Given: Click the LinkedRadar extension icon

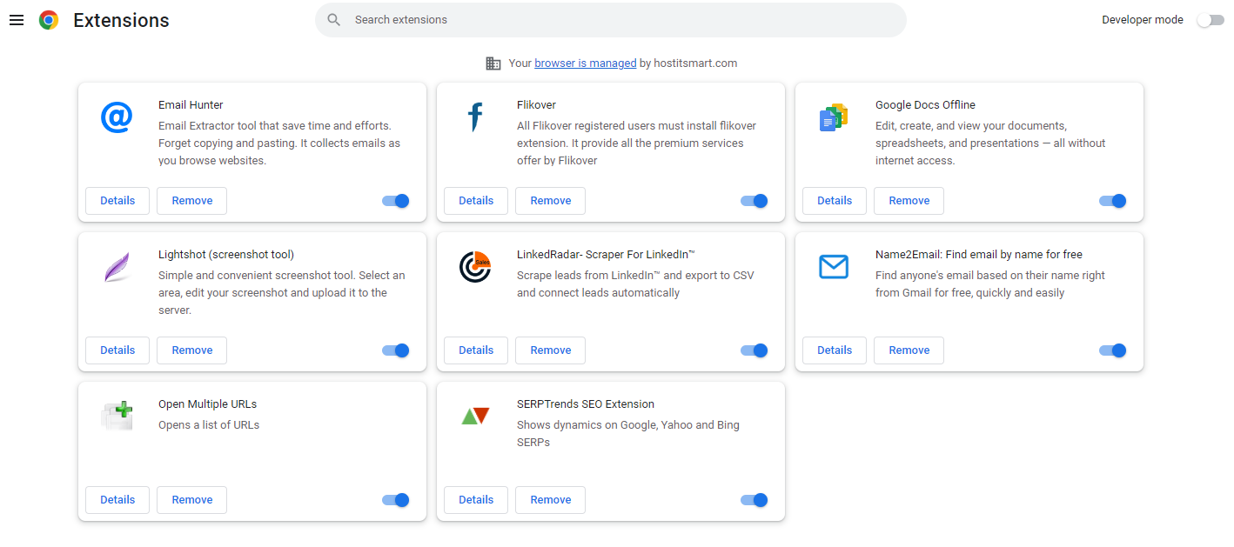Looking at the screenshot, I should pos(475,267).
